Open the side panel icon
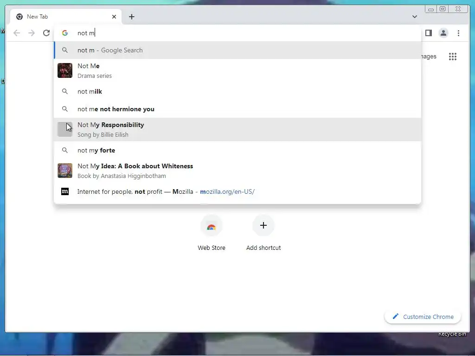Viewport: 475px width, 356px height. pos(428,33)
